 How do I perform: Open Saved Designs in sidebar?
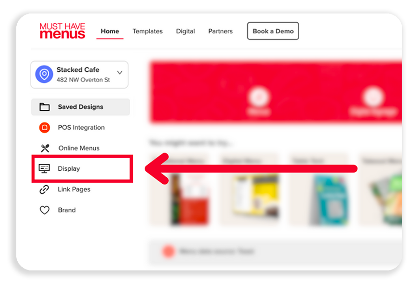80,107
